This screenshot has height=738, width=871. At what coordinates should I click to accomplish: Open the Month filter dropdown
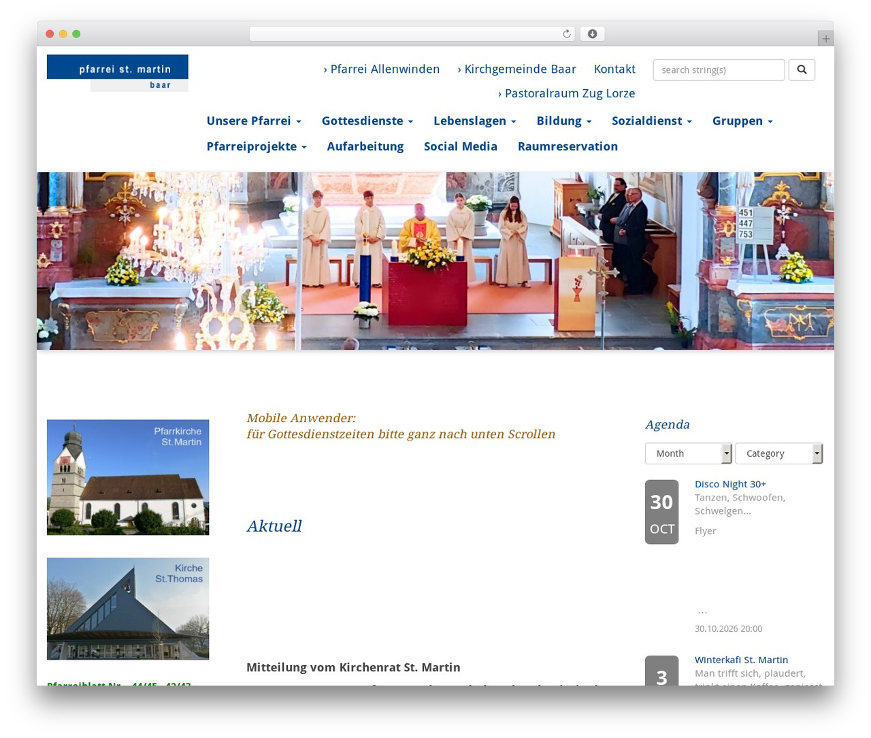pyautogui.click(x=688, y=453)
